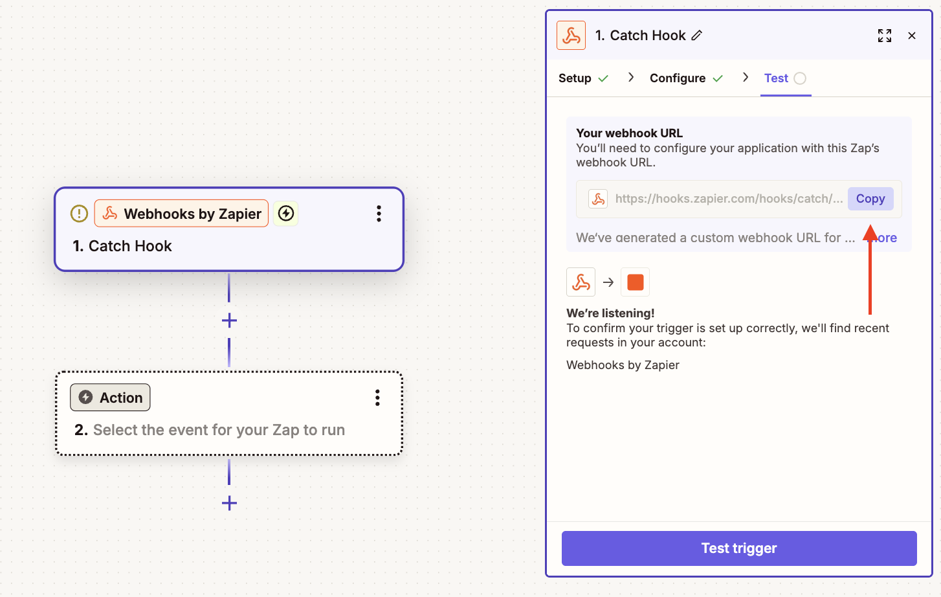The width and height of the screenshot is (941, 597).
Task: Click the pencil icon to rename Catch Hook
Action: tap(696, 36)
